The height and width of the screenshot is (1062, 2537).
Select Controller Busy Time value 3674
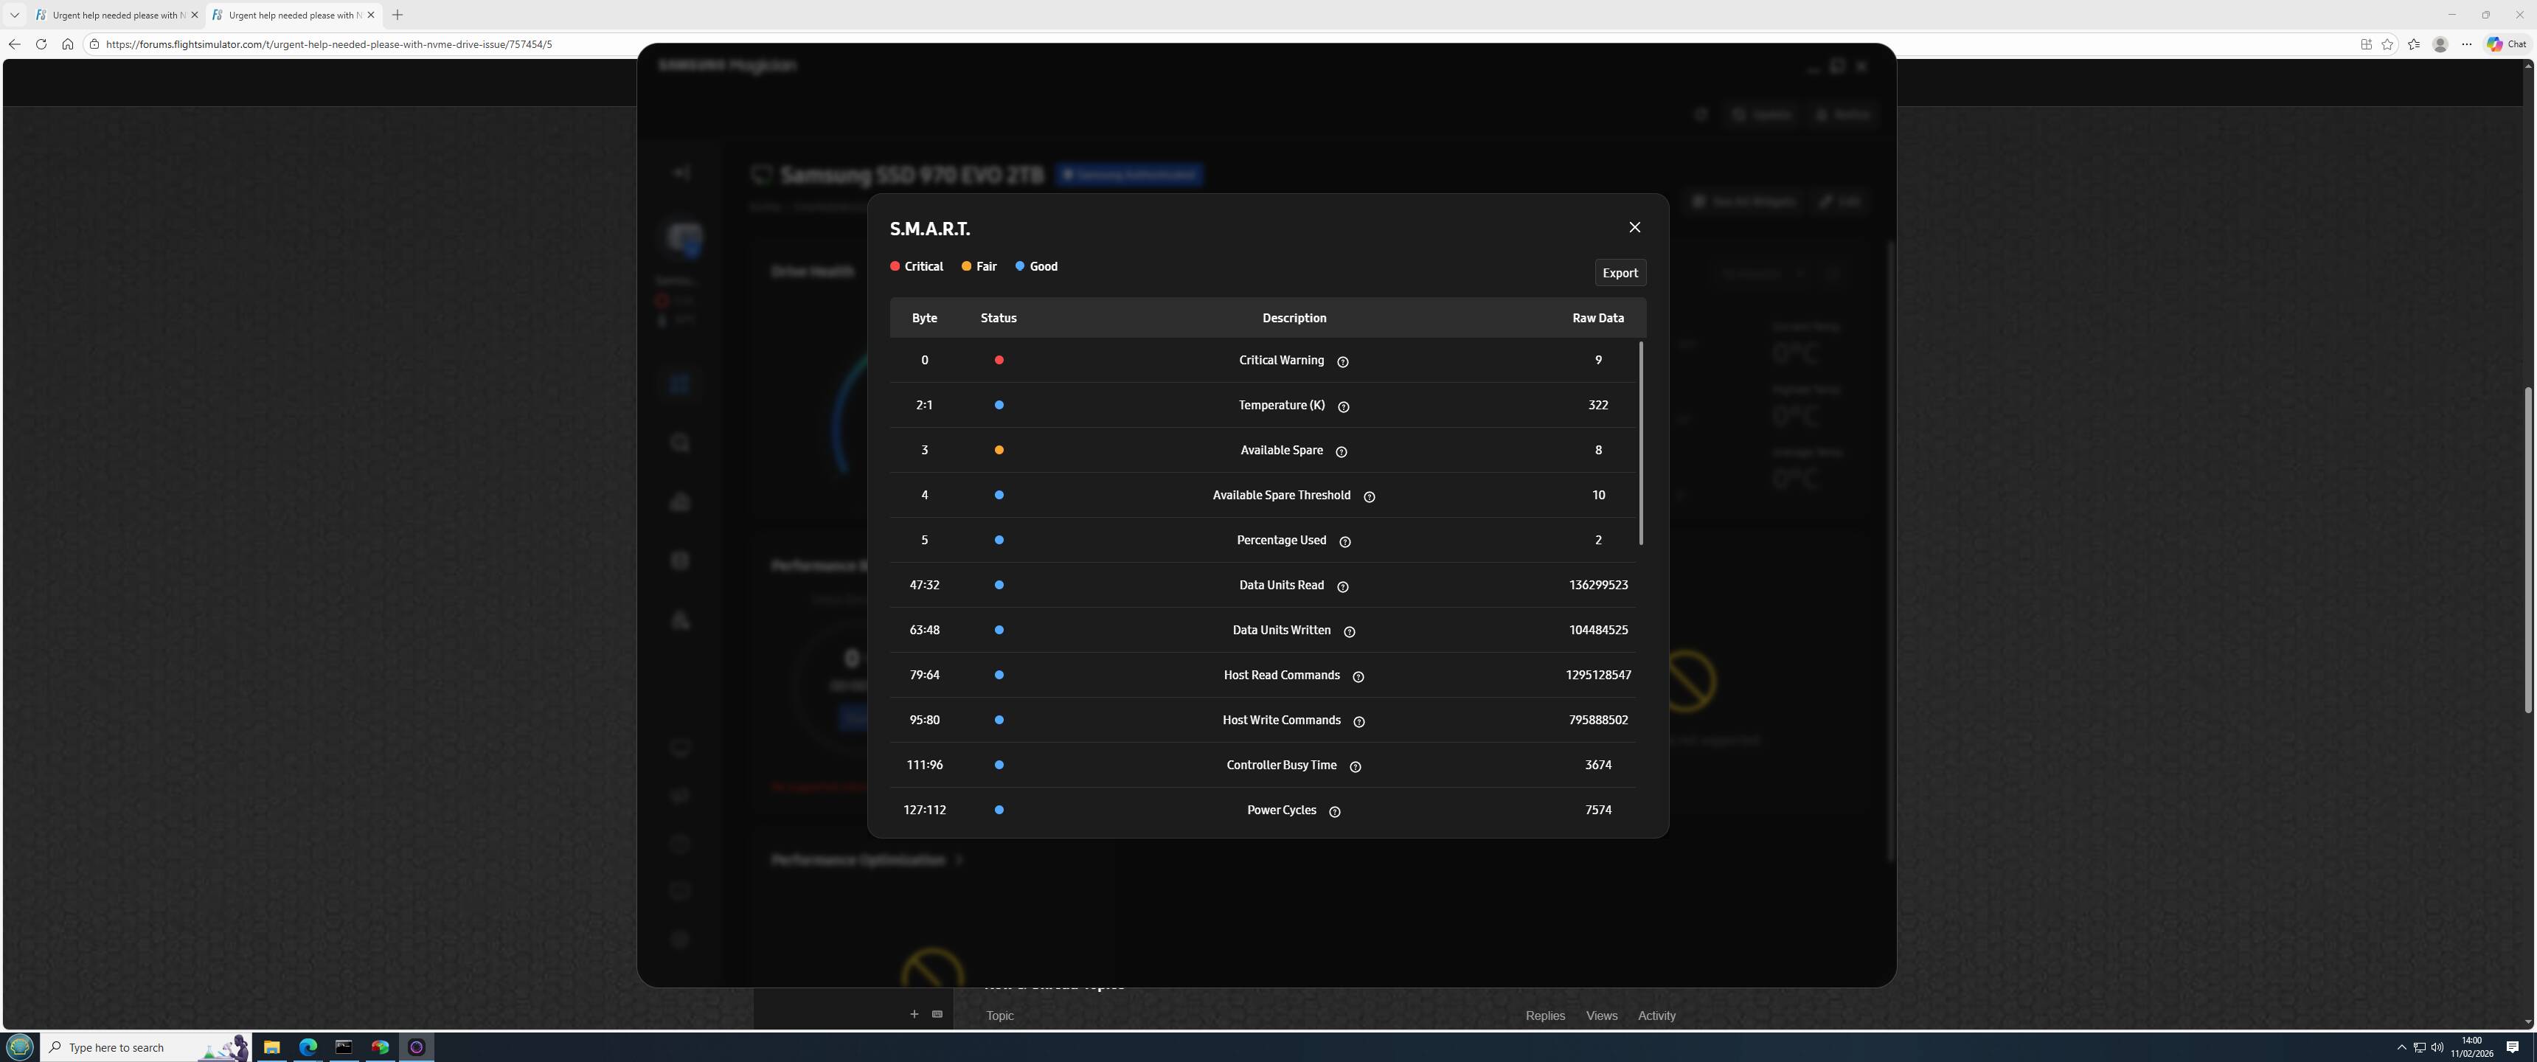point(1598,766)
